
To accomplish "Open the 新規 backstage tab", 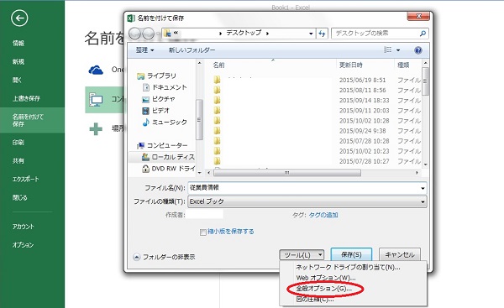I will [18, 61].
